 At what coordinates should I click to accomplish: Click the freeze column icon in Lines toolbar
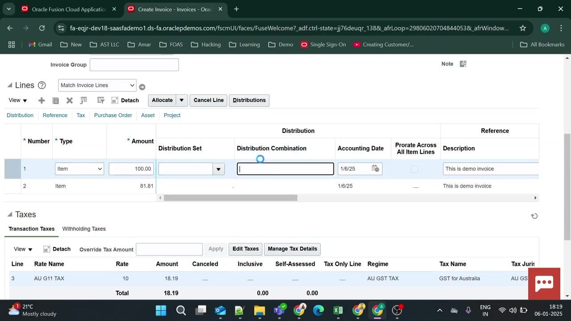click(83, 100)
